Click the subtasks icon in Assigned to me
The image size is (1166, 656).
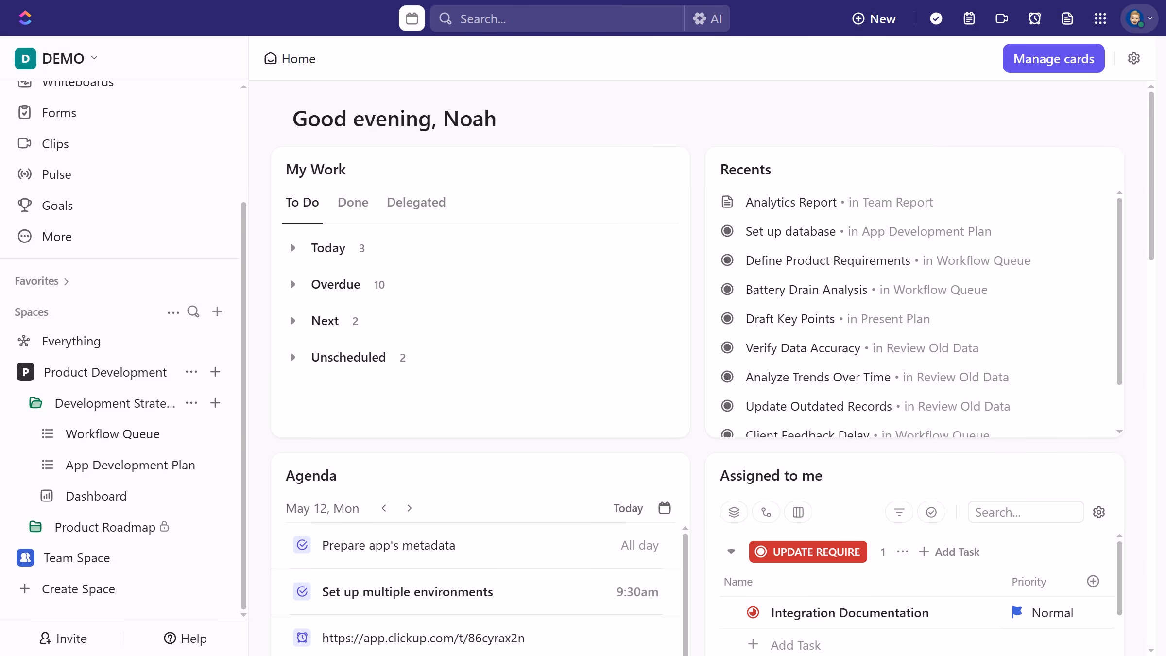[766, 512]
